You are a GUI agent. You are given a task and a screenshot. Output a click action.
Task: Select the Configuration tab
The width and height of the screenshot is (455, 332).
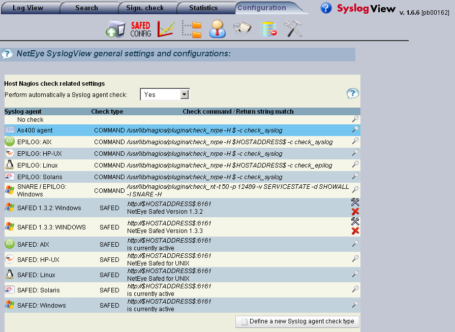tap(262, 8)
